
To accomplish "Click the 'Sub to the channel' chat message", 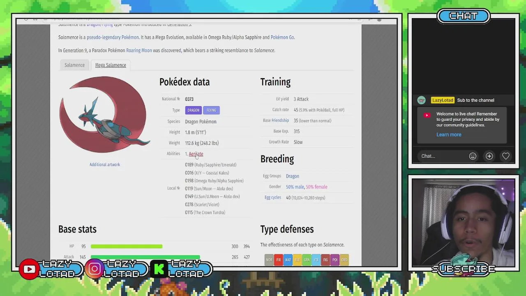I will tap(475, 100).
